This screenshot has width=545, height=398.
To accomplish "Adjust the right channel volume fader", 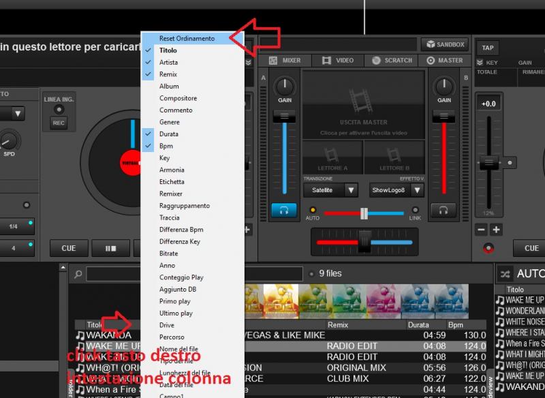I will click(443, 117).
